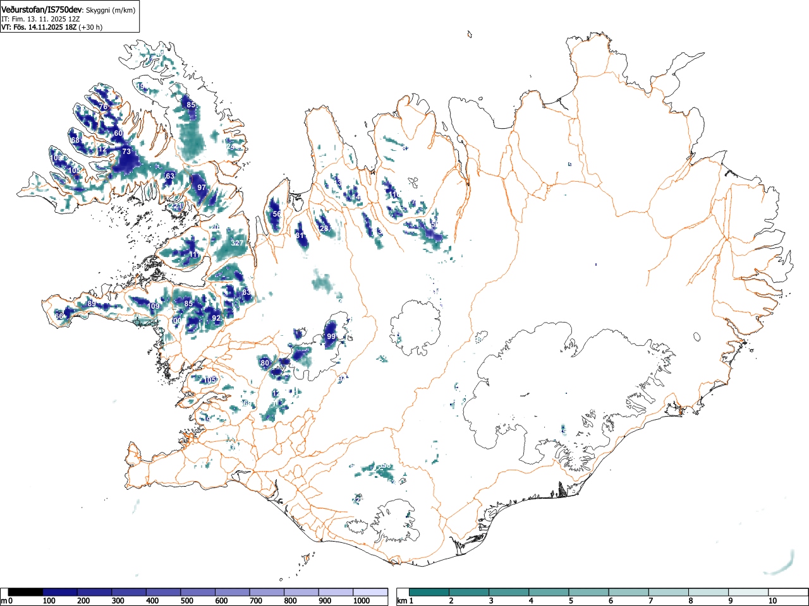
Task: Click the km legend tick label '6'
Action: [611, 601]
